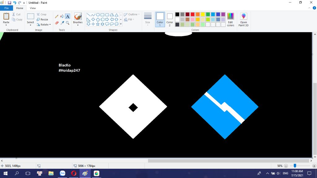Open Paint 3D
This screenshot has height=178, width=317.
click(243, 19)
